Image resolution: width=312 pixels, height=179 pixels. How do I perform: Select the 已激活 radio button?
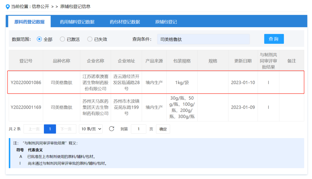(62, 39)
